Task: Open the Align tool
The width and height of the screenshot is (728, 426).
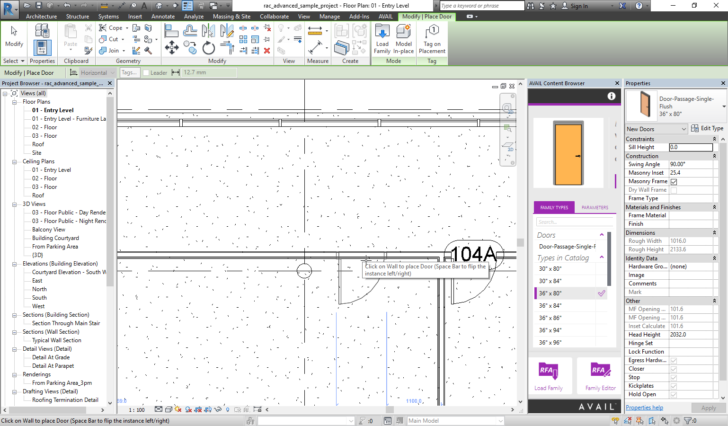Action: [x=171, y=29]
